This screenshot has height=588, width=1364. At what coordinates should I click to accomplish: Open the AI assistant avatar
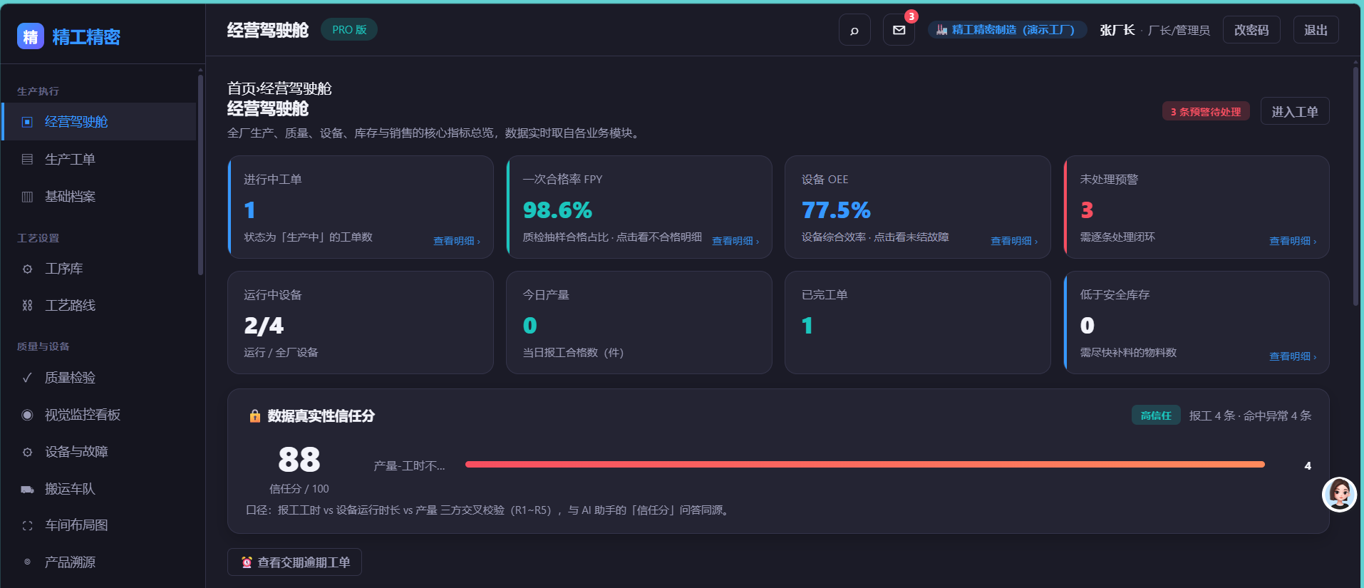[x=1339, y=494]
